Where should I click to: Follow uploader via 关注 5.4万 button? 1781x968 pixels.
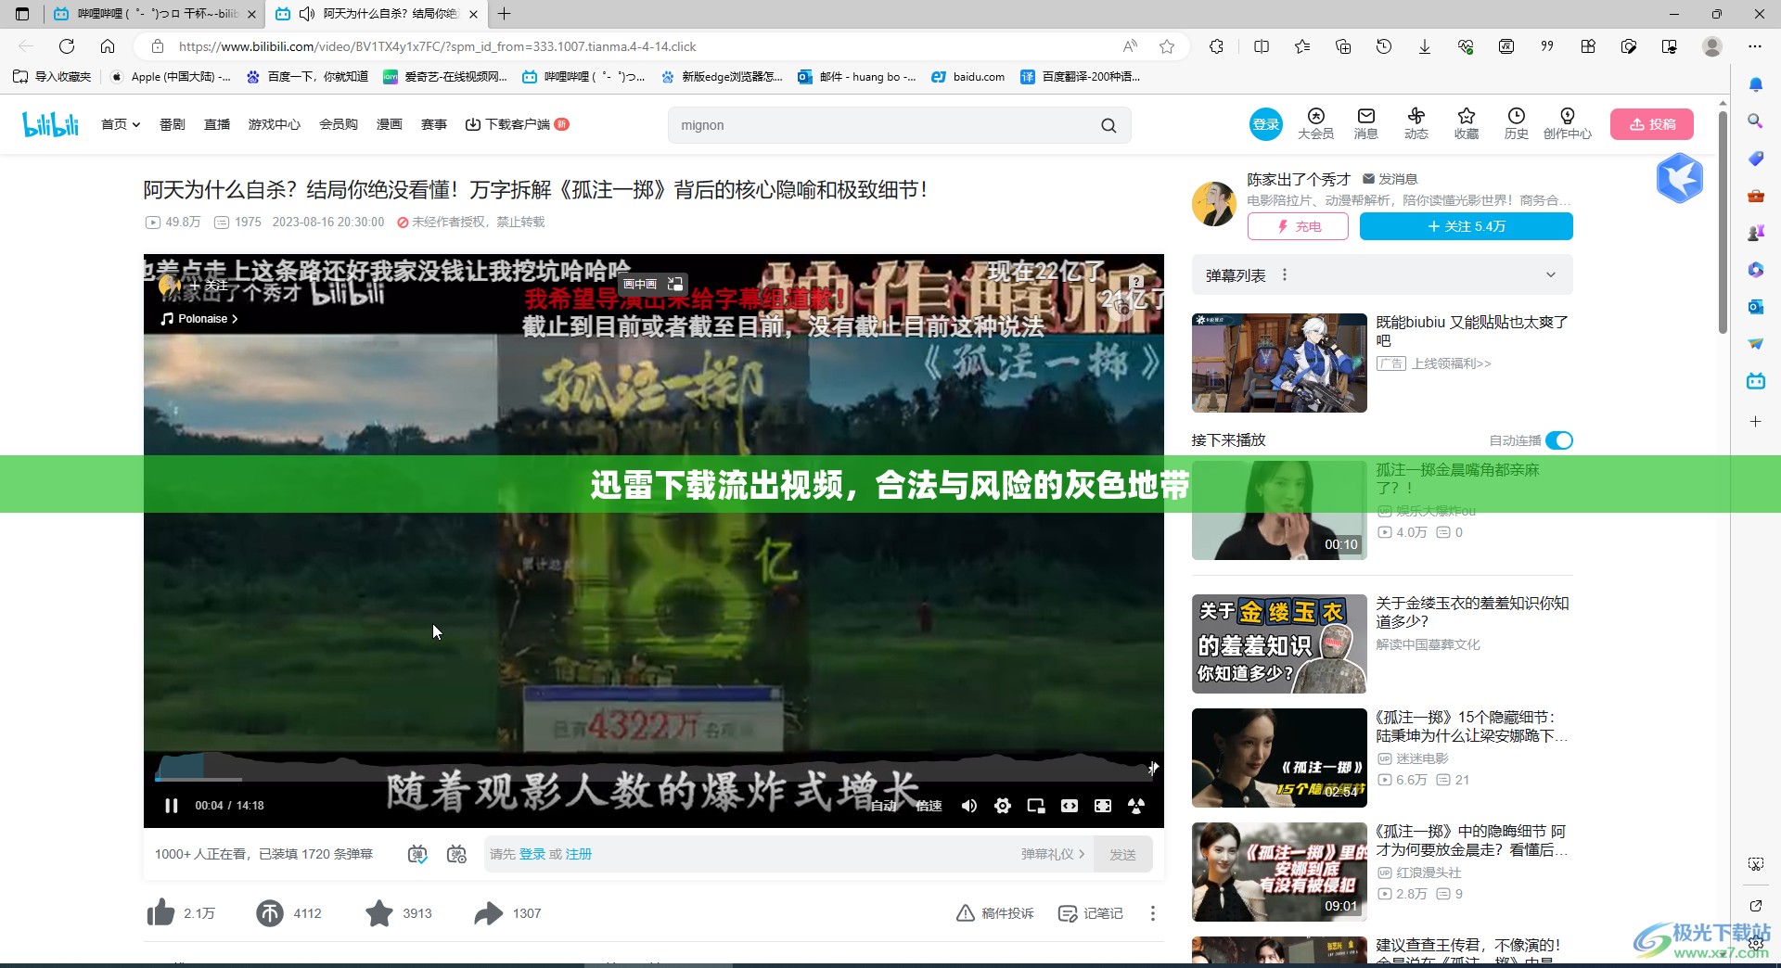pos(1467,226)
